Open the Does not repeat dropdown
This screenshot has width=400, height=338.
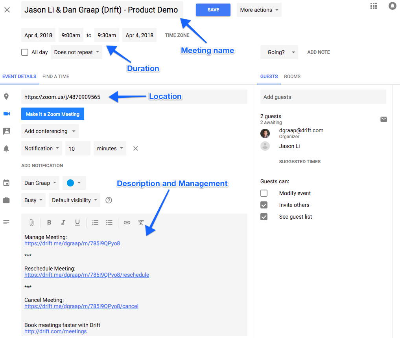pos(76,52)
